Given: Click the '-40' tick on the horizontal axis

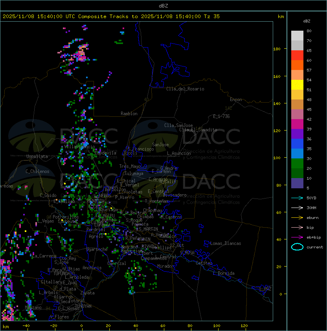Looking at the screenshot, I should click(x=26, y=326).
